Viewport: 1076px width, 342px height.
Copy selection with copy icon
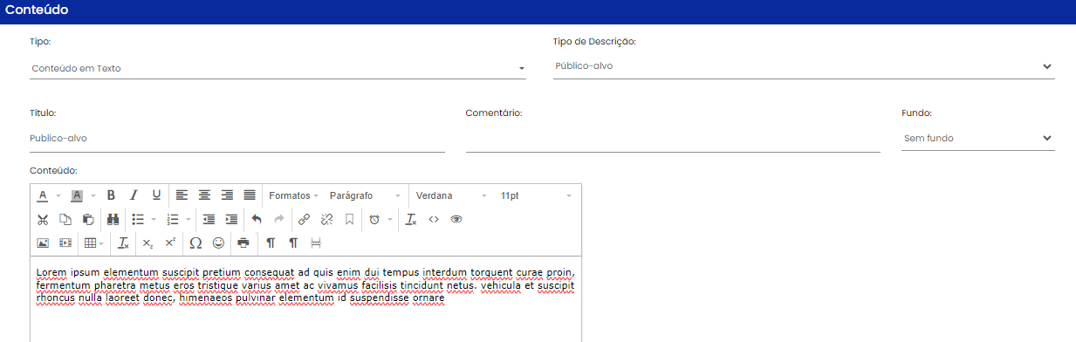tap(65, 219)
